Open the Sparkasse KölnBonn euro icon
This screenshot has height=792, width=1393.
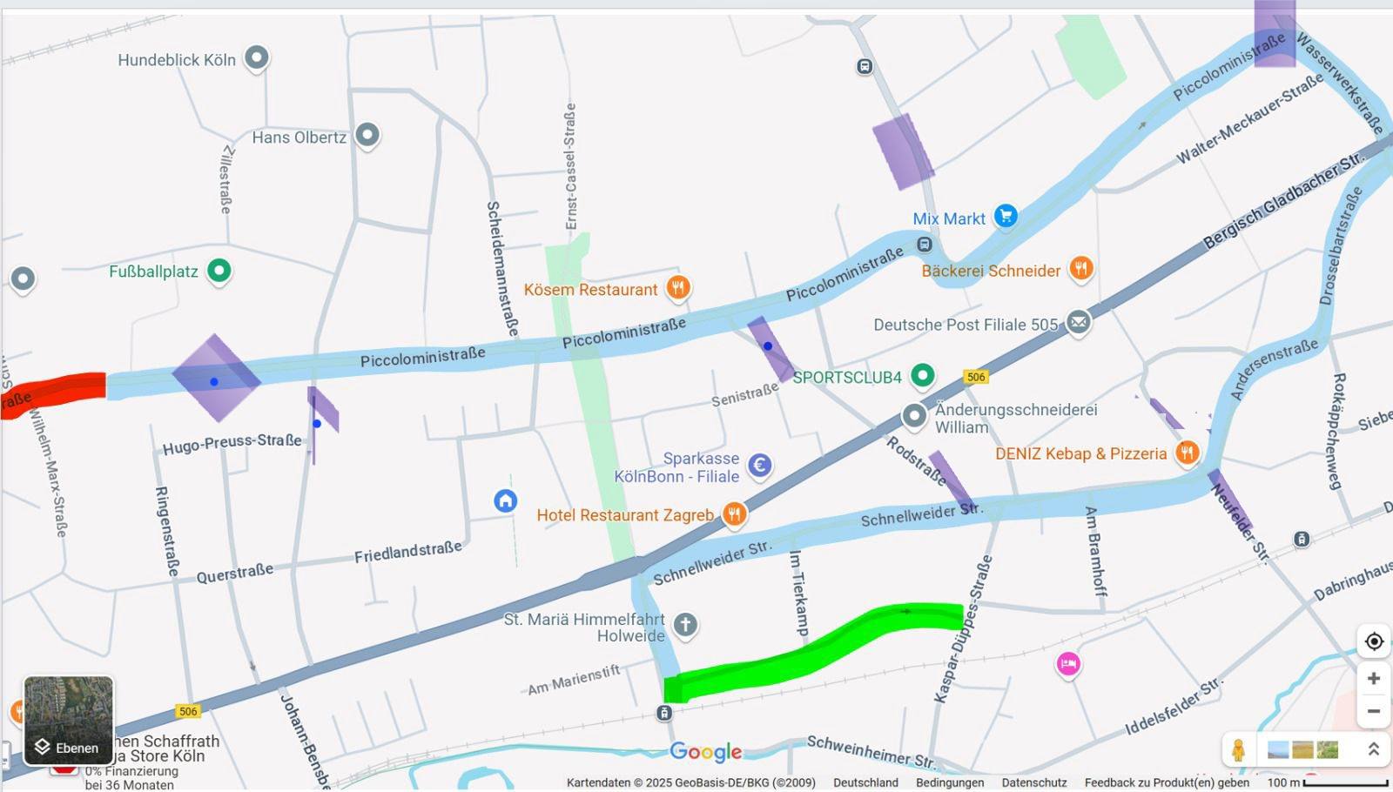click(x=760, y=466)
